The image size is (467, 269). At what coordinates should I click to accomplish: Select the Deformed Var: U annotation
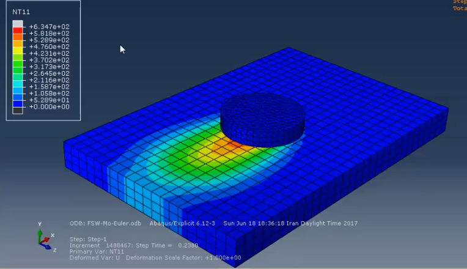click(94, 258)
